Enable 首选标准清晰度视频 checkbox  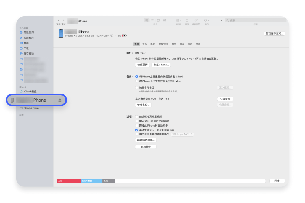click(x=137, y=116)
